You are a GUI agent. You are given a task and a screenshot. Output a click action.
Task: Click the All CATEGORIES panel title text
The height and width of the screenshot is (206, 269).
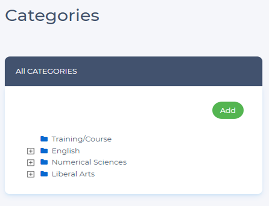(46, 71)
